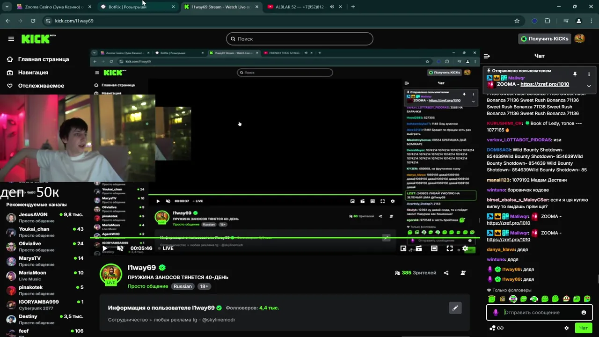Focus the Отправить сообщение chat input
The width and height of the screenshot is (599, 337).
tap(540, 312)
